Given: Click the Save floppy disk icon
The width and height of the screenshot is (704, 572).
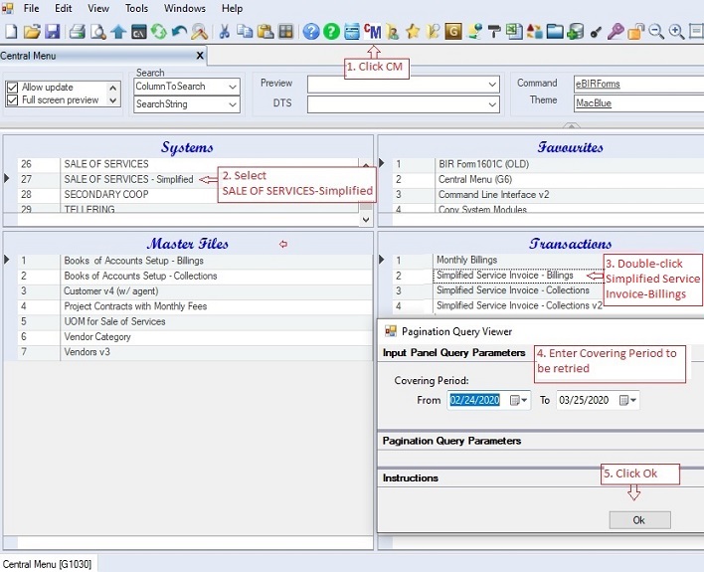Looking at the screenshot, I should (54, 32).
